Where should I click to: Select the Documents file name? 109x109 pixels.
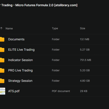16,39
